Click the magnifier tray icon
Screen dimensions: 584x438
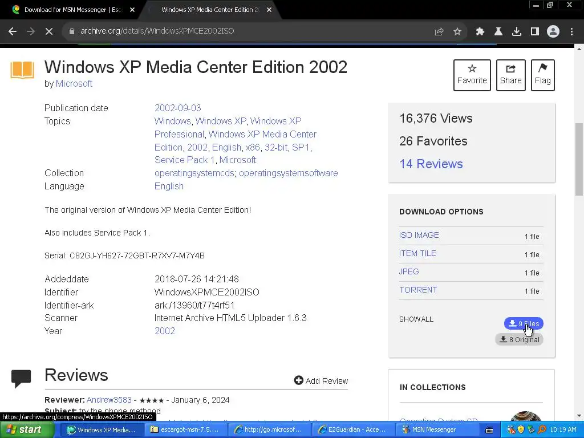pyautogui.click(x=542, y=430)
